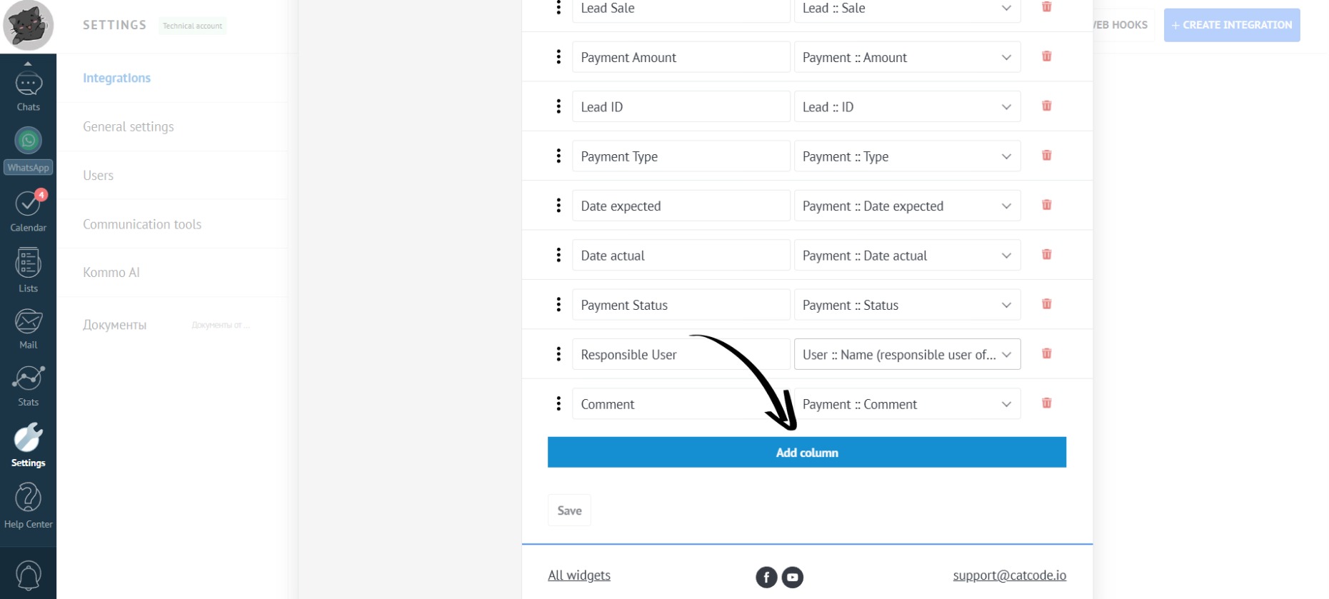Open Communication tools settings menu item

(x=142, y=224)
